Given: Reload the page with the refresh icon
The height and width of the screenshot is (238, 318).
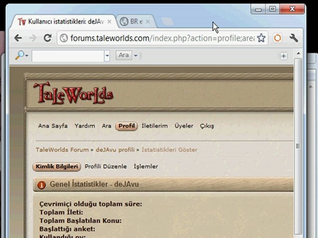Looking at the screenshot, I should (48, 38).
